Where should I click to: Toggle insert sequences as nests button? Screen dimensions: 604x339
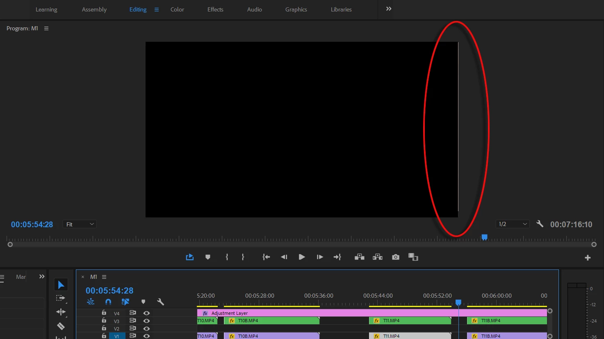point(91,302)
